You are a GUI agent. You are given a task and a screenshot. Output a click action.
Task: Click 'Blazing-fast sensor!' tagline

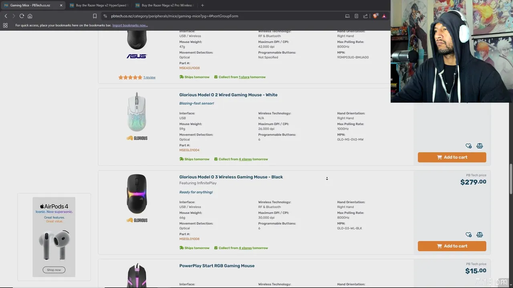tap(196, 103)
